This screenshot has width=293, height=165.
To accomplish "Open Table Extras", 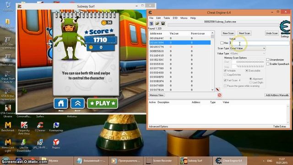I will click(x=280, y=126).
